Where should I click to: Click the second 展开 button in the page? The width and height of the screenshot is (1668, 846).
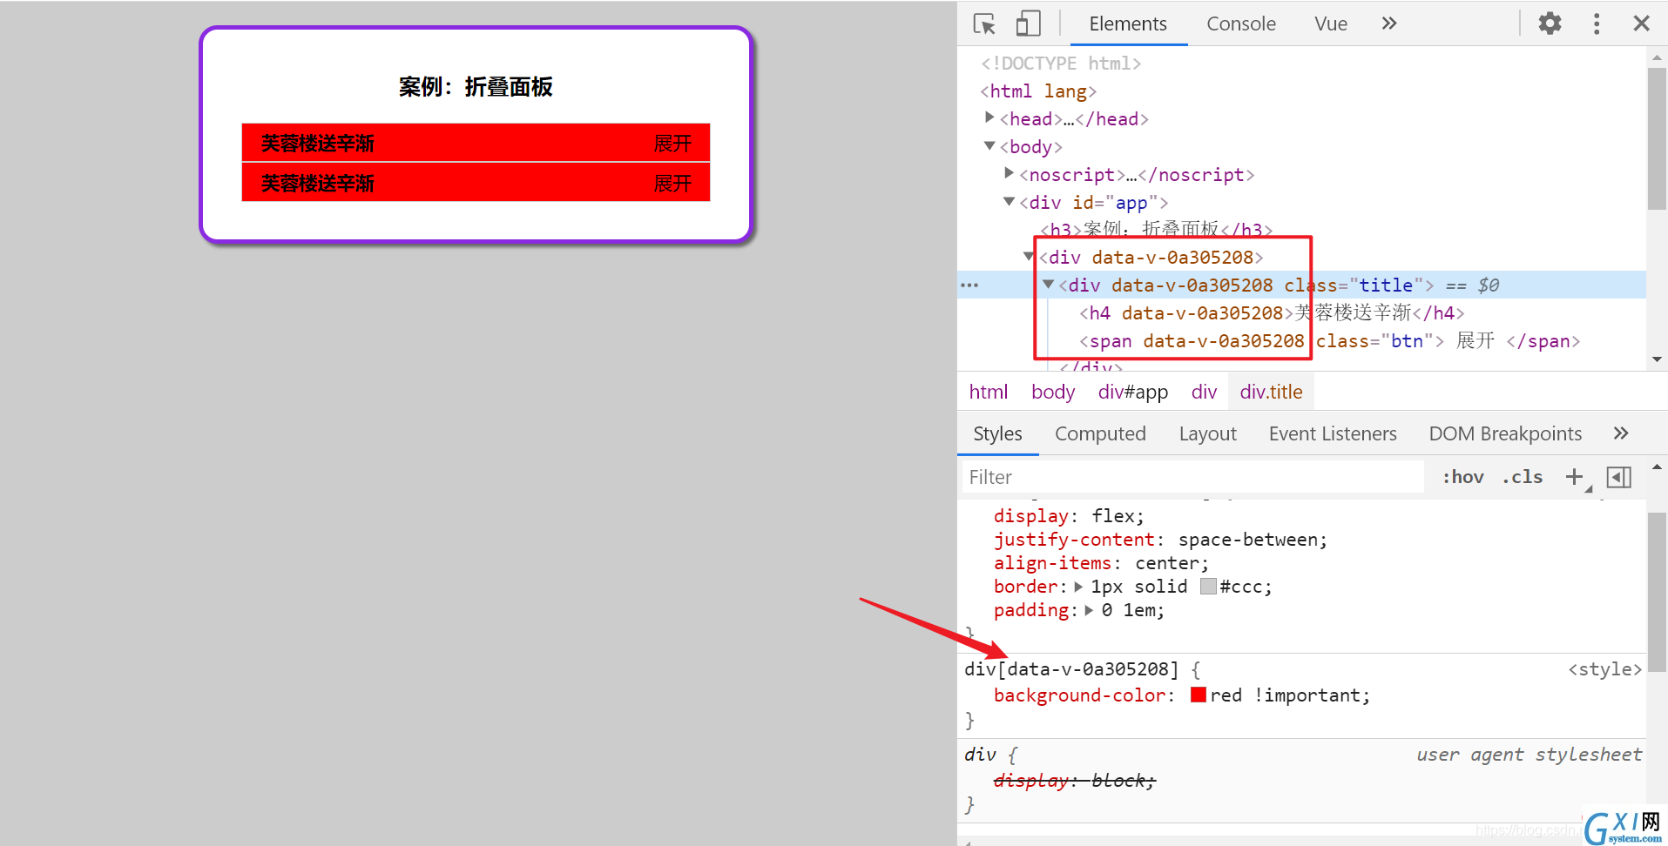point(672,184)
